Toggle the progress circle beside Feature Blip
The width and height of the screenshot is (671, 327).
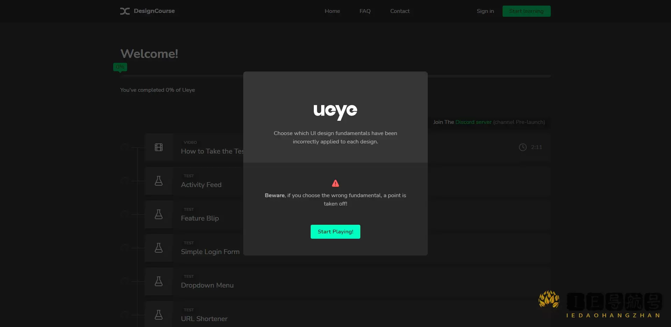click(x=125, y=214)
